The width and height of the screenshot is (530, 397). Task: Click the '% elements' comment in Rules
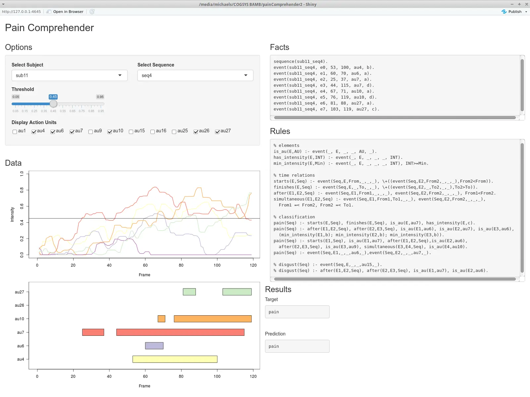287,146
